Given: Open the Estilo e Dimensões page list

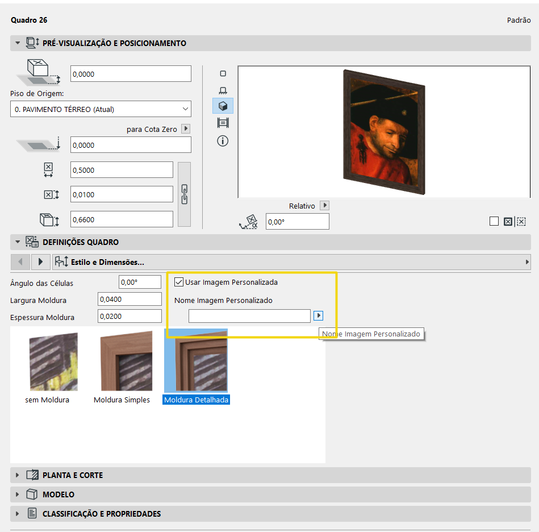Looking at the screenshot, I should (x=291, y=262).
